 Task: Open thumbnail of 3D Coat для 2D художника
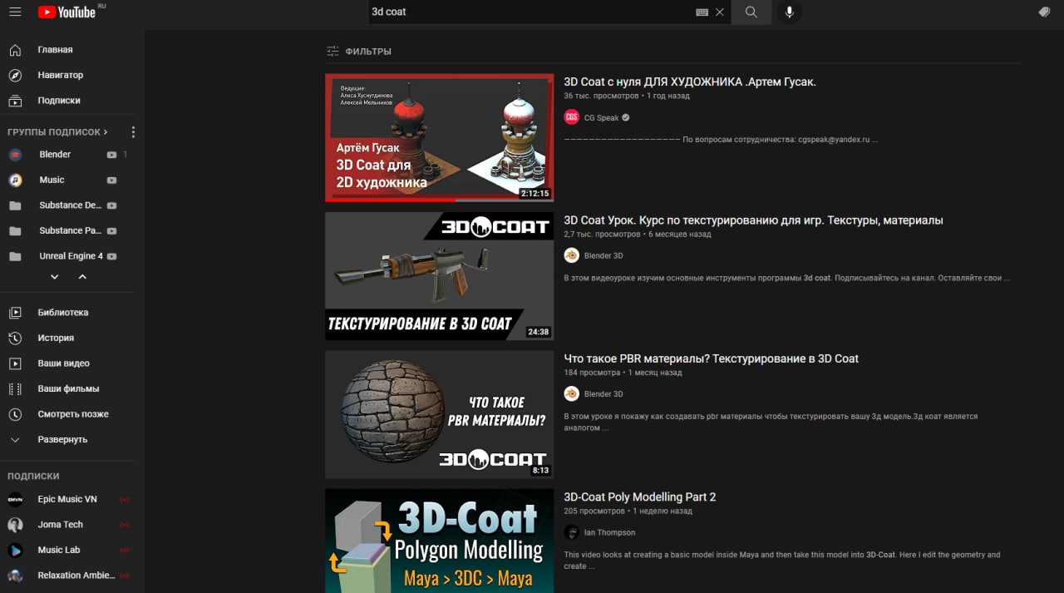[439, 138]
